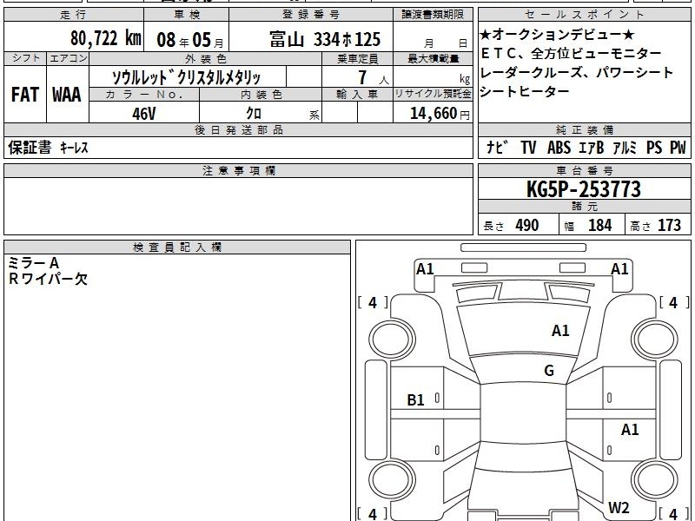Click the キーレス entry
695x521 pixels.
(x=74, y=148)
